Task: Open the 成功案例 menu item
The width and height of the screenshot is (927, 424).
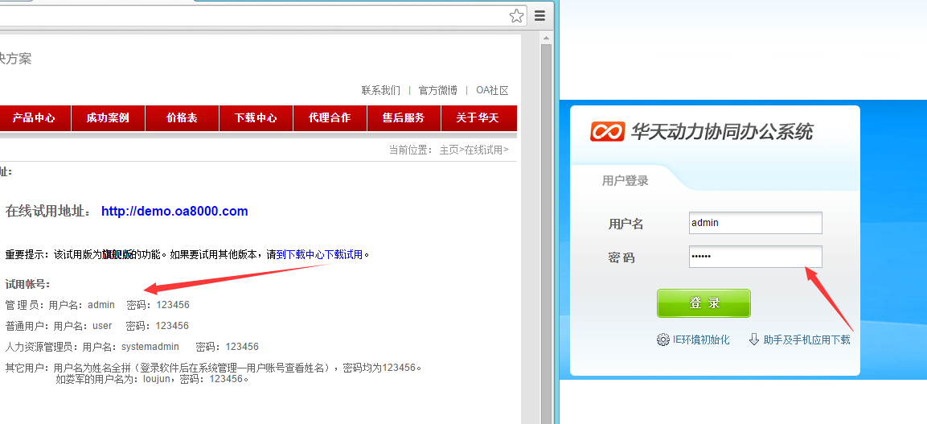Action: click(108, 117)
